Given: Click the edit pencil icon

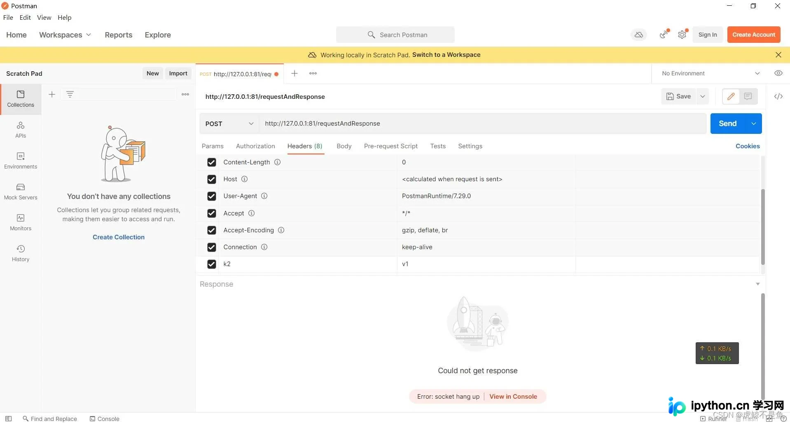Looking at the screenshot, I should [x=731, y=96].
